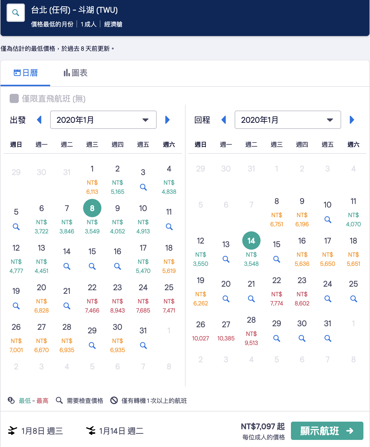Select departure January 13 NT$4,451
This screenshot has width=370, height=447.
click(x=42, y=259)
